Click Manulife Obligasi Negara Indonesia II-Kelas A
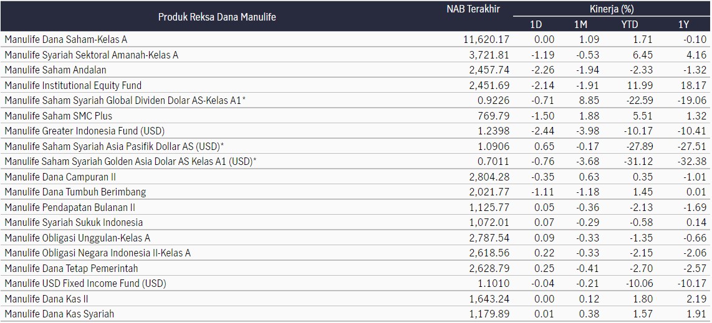 (x=98, y=253)
